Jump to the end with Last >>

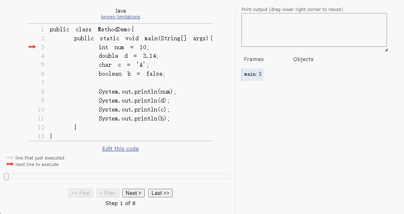[160, 193]
